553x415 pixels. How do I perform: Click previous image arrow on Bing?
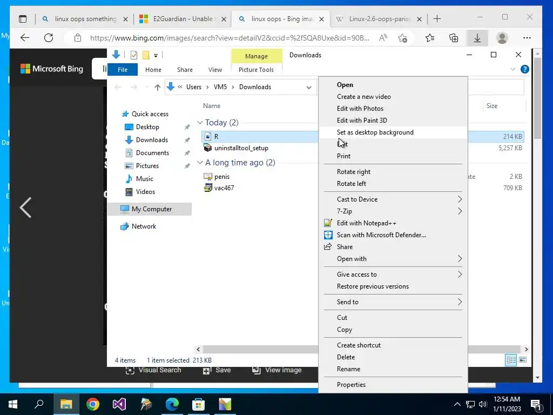26,207
